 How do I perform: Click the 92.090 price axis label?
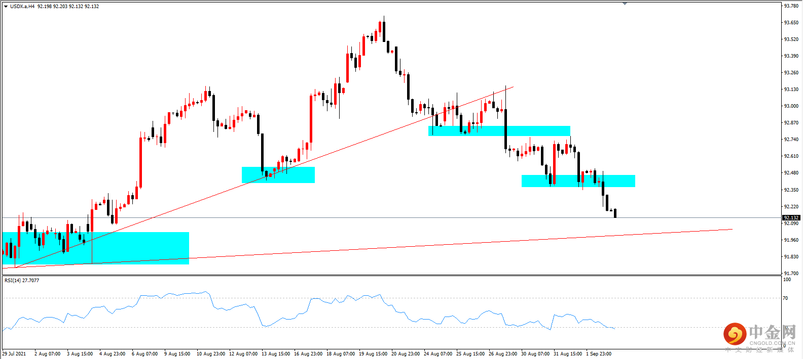tap(791, 223)
